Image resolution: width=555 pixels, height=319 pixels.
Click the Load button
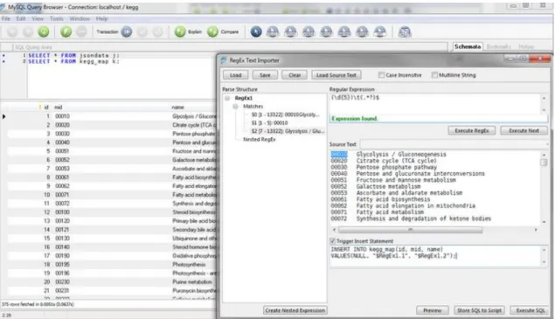coord(235,75)
